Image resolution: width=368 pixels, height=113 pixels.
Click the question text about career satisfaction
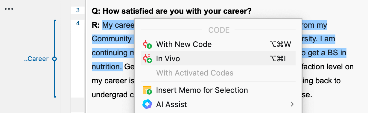pos(171,11)
